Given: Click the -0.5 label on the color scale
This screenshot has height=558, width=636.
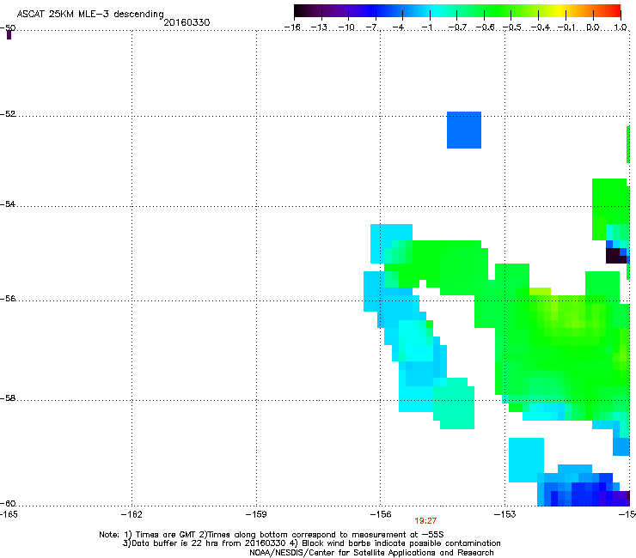Looking at the screenshot, I should pyautogui.click(x=512, y=27).
